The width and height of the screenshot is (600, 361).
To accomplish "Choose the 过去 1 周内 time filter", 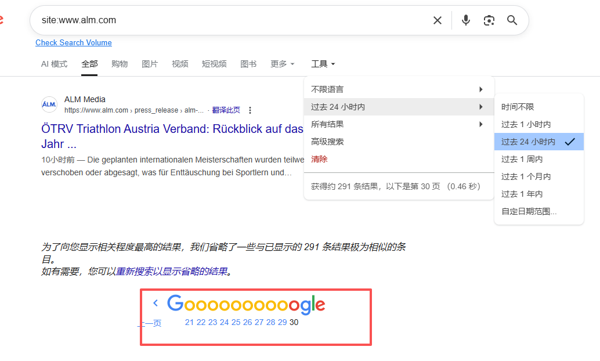I will pyautogui.click(x=522, y=159).
